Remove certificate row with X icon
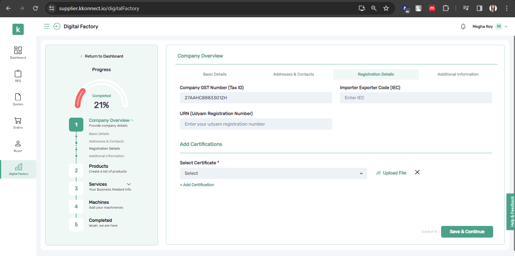 tap(417, 172)
